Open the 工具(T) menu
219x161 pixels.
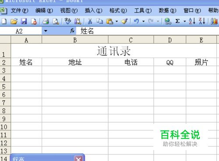(143, 10)
